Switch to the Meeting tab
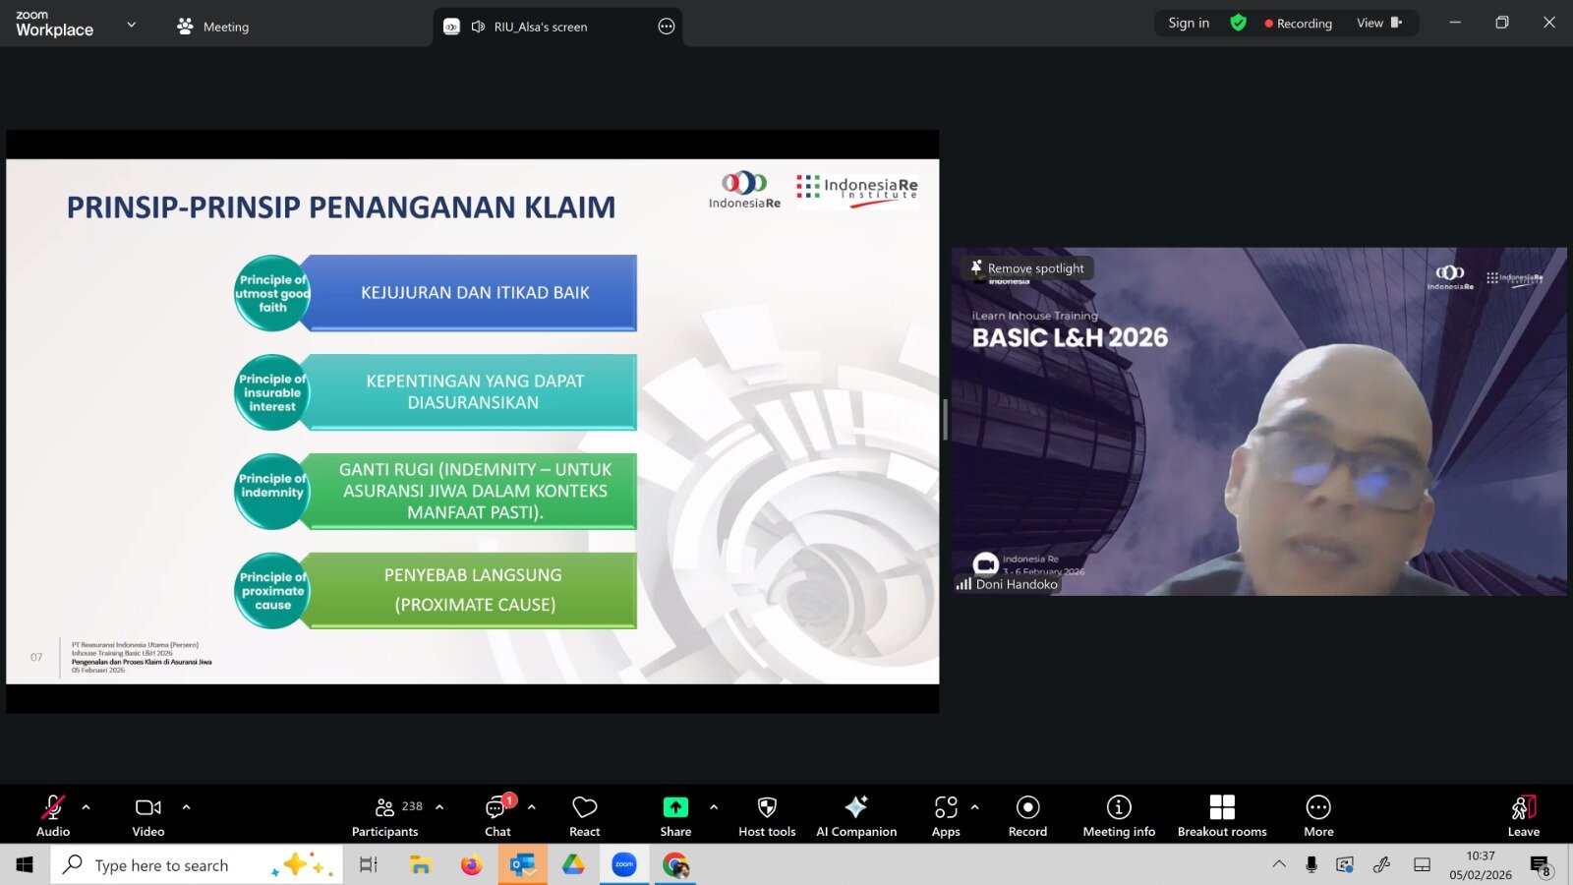Screen dimensions: 1573x885 pyautogui.click(x=213, y=27)
